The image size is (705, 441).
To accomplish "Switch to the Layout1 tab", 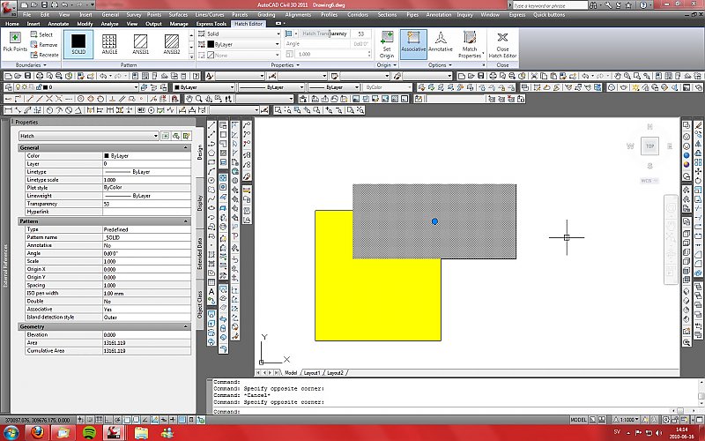I will (313, 373).
